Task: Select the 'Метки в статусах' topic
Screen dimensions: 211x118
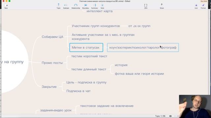Action: click(x=86, y=48)
